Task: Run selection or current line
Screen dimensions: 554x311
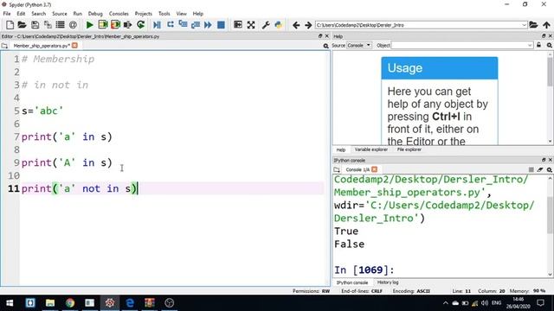Action: coord(128,25)
